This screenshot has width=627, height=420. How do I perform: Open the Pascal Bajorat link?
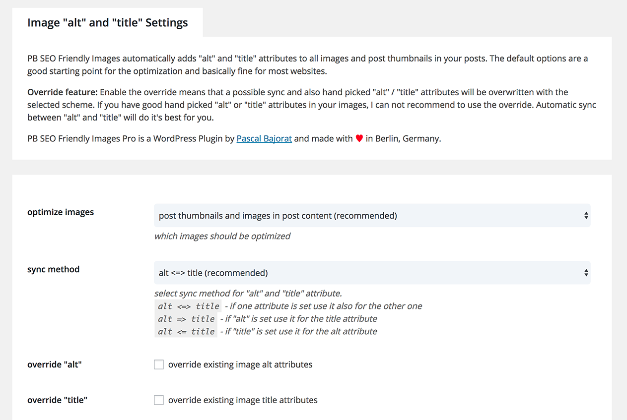click(x=264, y=139)
